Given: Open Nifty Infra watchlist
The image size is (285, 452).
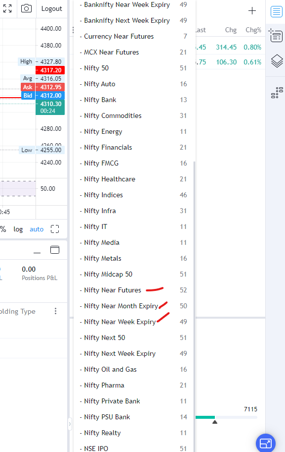Looking at the screenshot, I should pyautogui.click(x=134, y=211).
